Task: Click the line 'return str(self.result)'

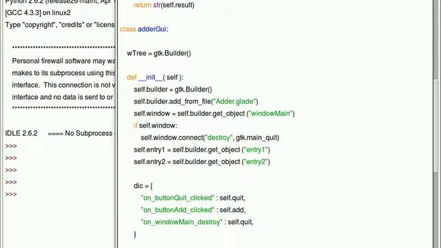Action: [x=164, y=5]
